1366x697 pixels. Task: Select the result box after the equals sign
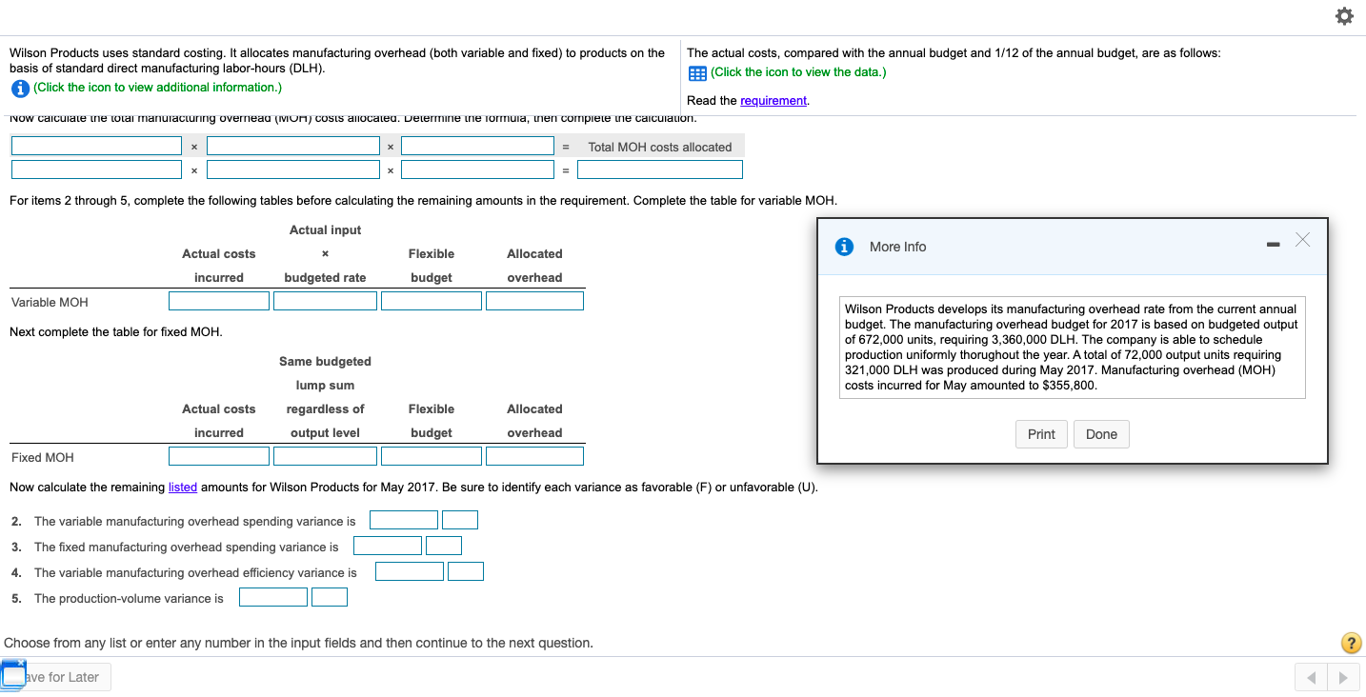(660, 169)
